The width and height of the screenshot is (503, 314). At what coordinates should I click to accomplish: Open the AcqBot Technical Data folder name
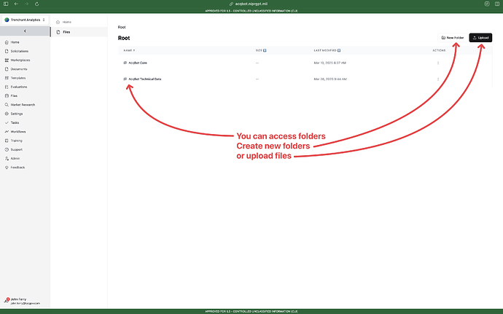144,79
